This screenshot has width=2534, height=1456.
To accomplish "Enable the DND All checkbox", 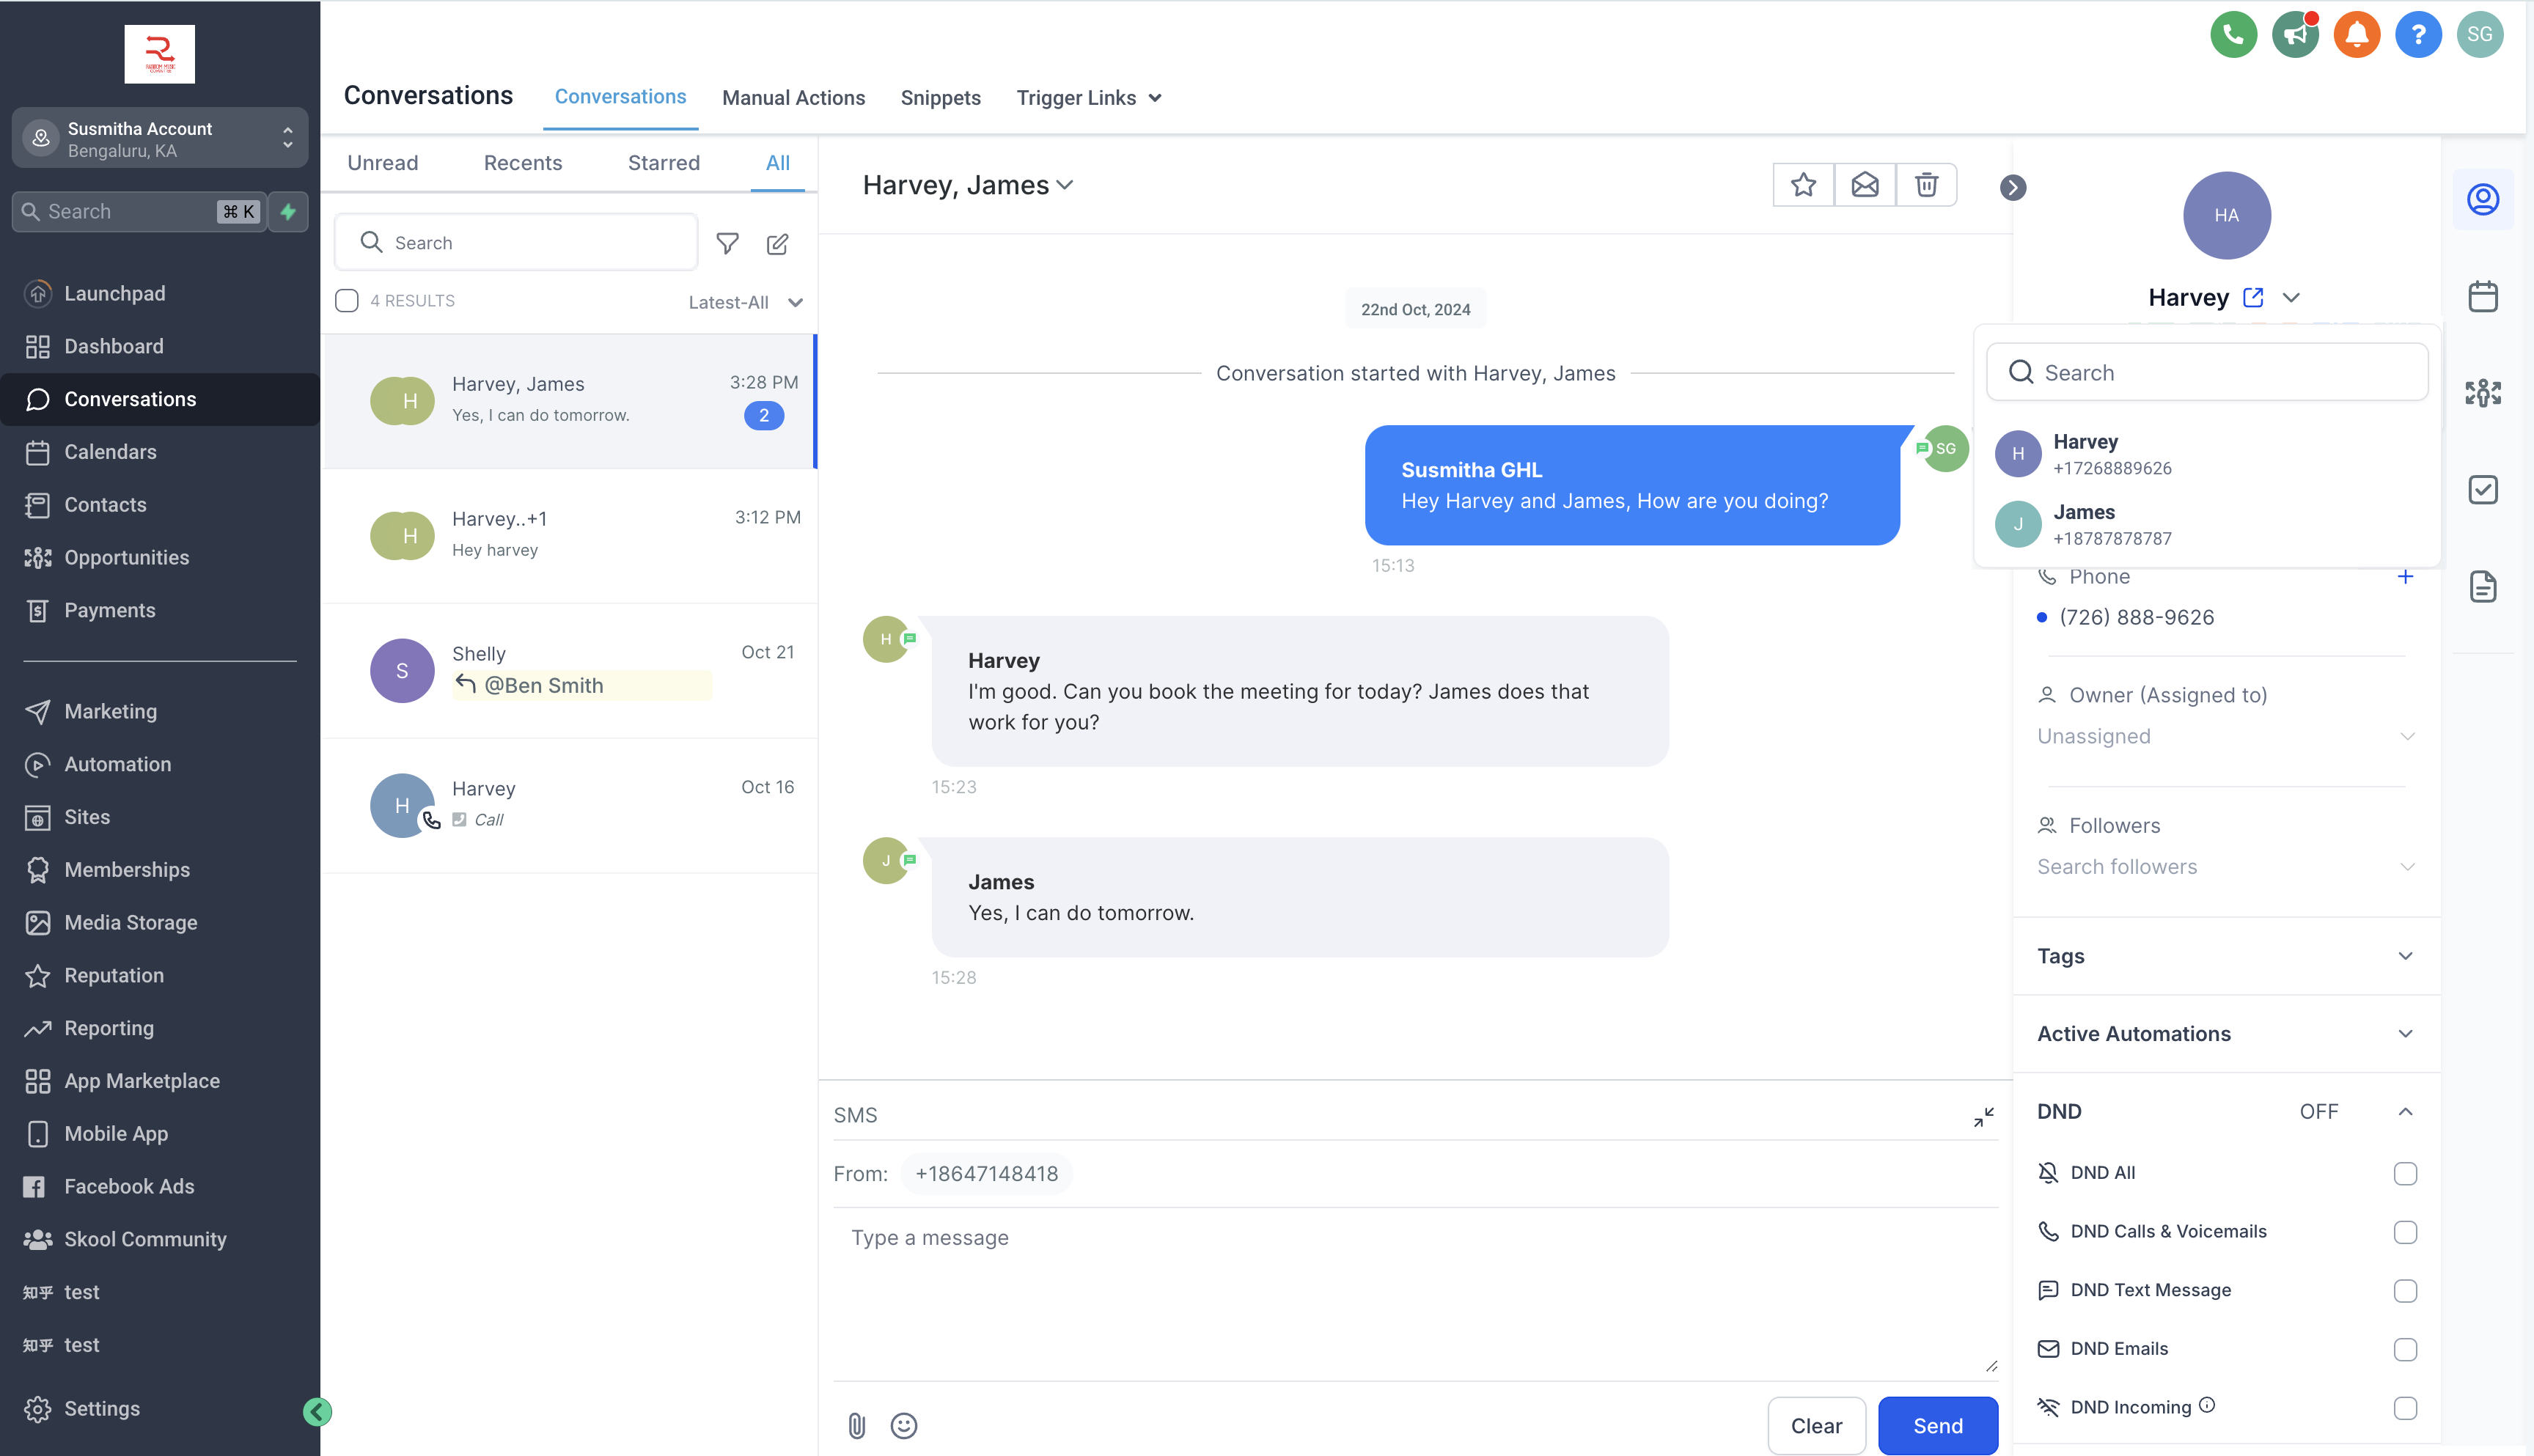I will (x=2405, y=1173).
